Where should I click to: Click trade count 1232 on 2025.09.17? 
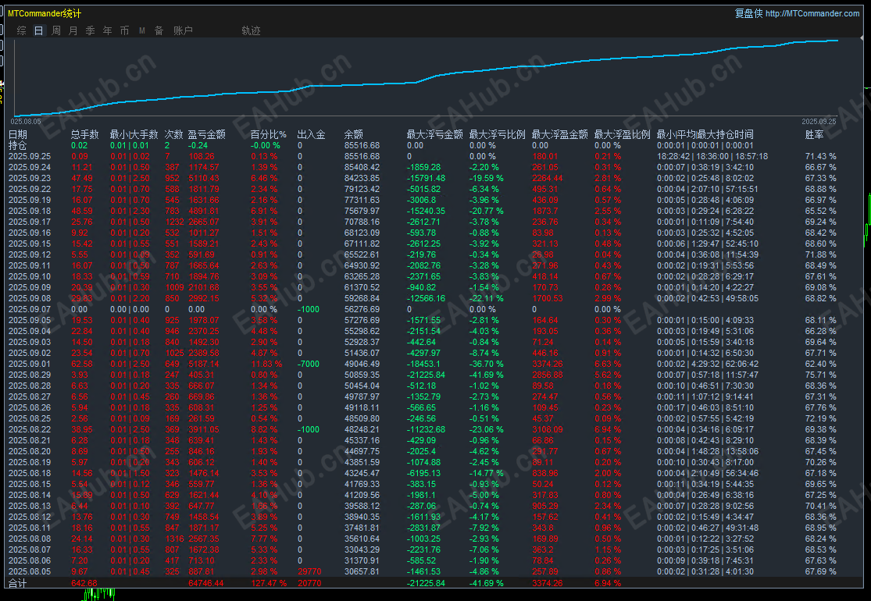[x=174, y=222]
